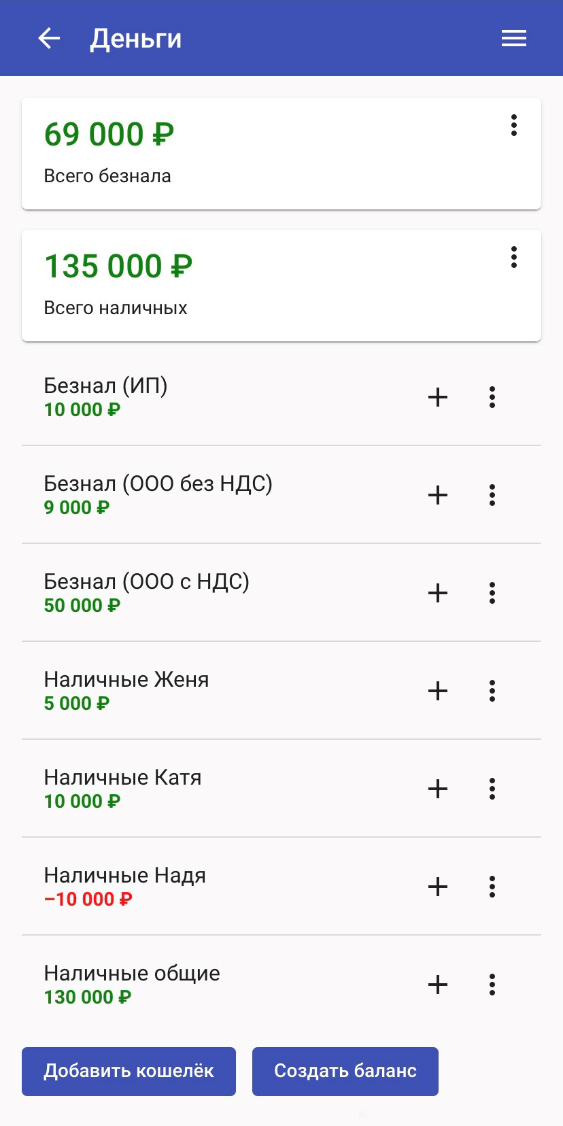Open the Безнал (ООО с НДС) wallet

click(x=204, y=593)
